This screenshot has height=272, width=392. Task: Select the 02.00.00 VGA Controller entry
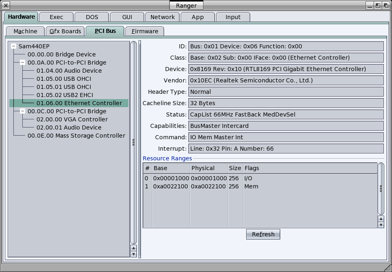(x=72, y=119)
